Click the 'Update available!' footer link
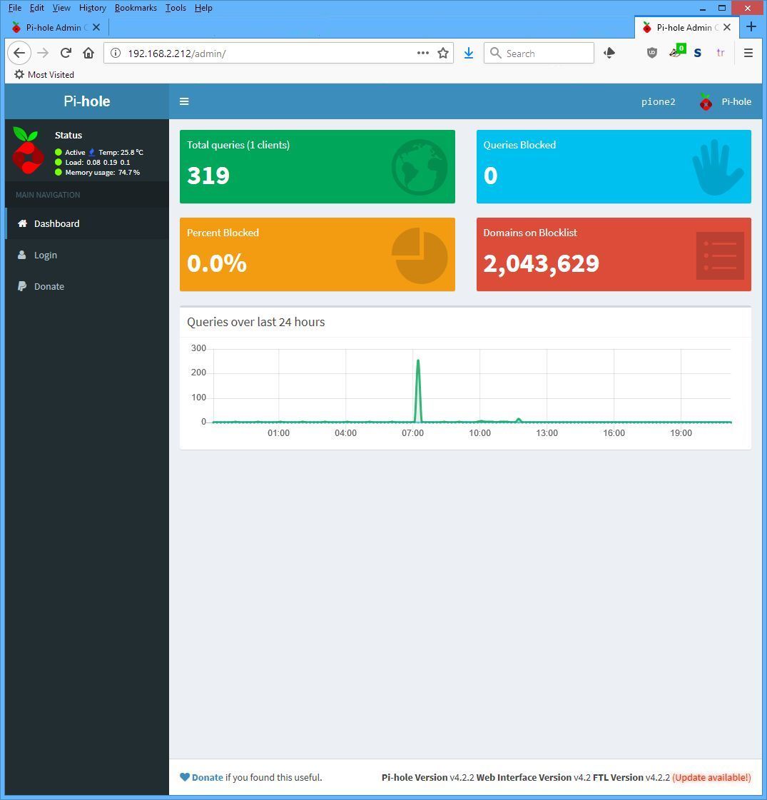The width and height of the screenshot is (767, 800). tap(712, 778)
